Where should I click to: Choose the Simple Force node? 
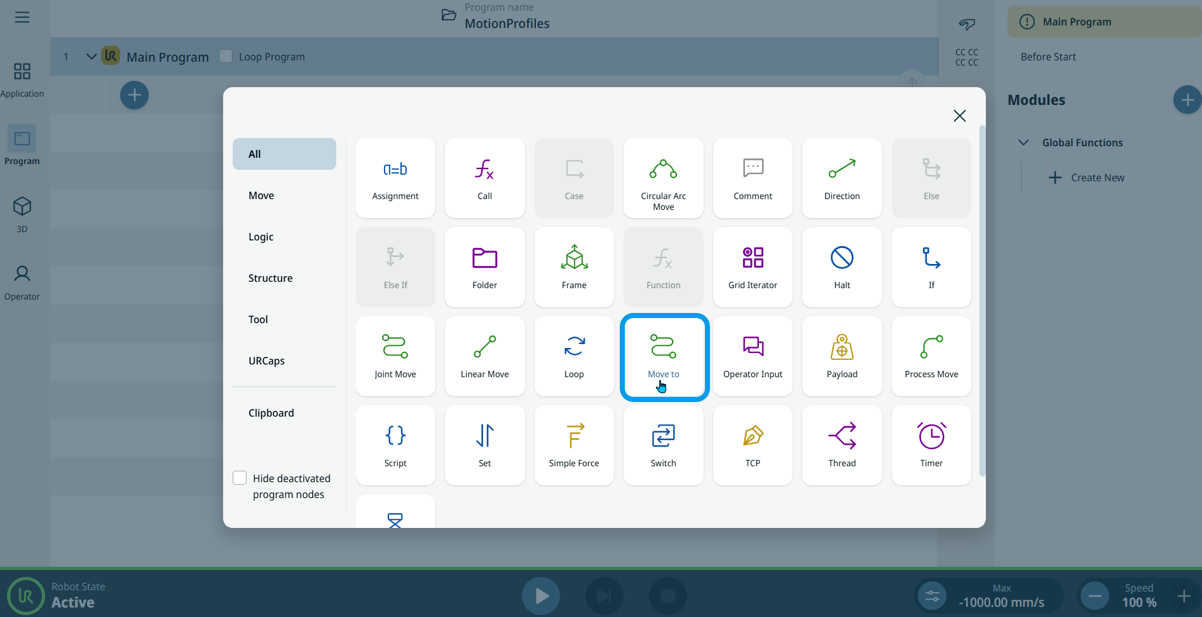[x=574, y=445]
